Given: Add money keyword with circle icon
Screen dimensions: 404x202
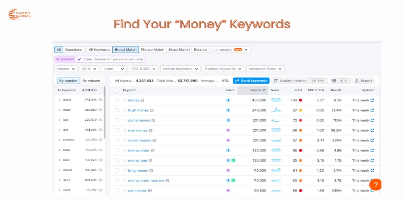Looking at the screenshot, I should point(125,100).
